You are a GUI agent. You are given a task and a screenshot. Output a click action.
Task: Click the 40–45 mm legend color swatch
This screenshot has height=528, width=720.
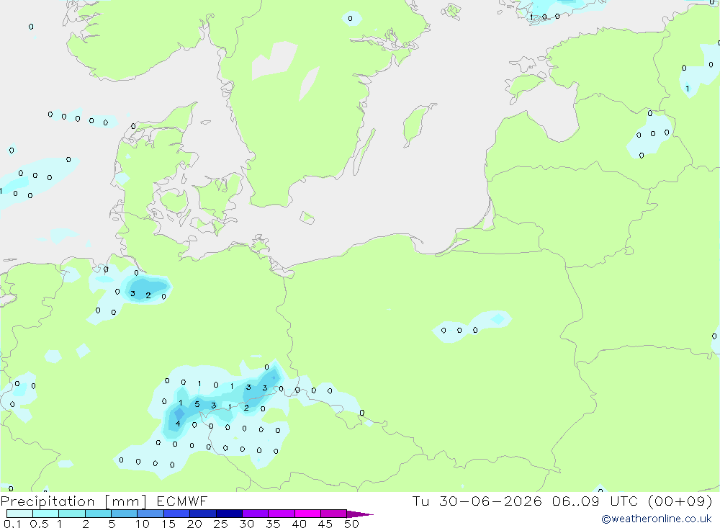[x=307, y=514]
